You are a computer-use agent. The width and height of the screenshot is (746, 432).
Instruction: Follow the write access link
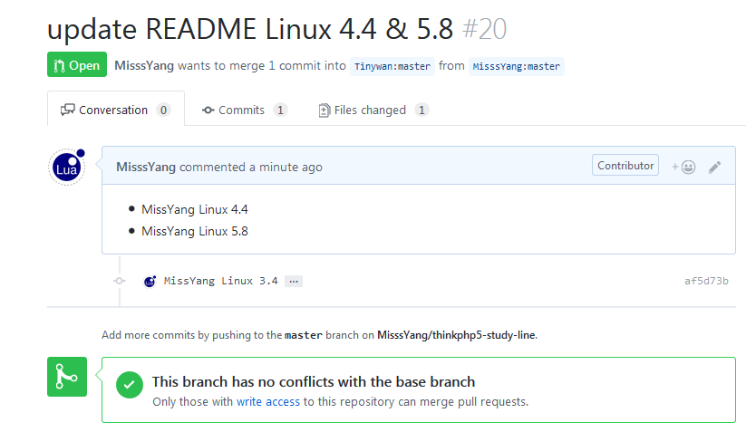coord(268,401)
